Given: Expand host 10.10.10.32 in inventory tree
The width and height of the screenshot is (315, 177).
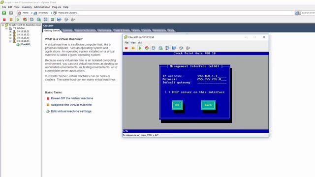Looking at the screenshot, I should coord(10,35).
